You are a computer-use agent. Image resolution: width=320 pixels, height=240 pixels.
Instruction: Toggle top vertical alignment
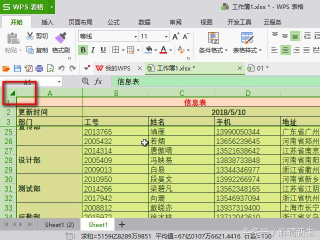275,35
